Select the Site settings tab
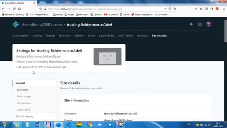227x128 pixels. coord(159,36)
